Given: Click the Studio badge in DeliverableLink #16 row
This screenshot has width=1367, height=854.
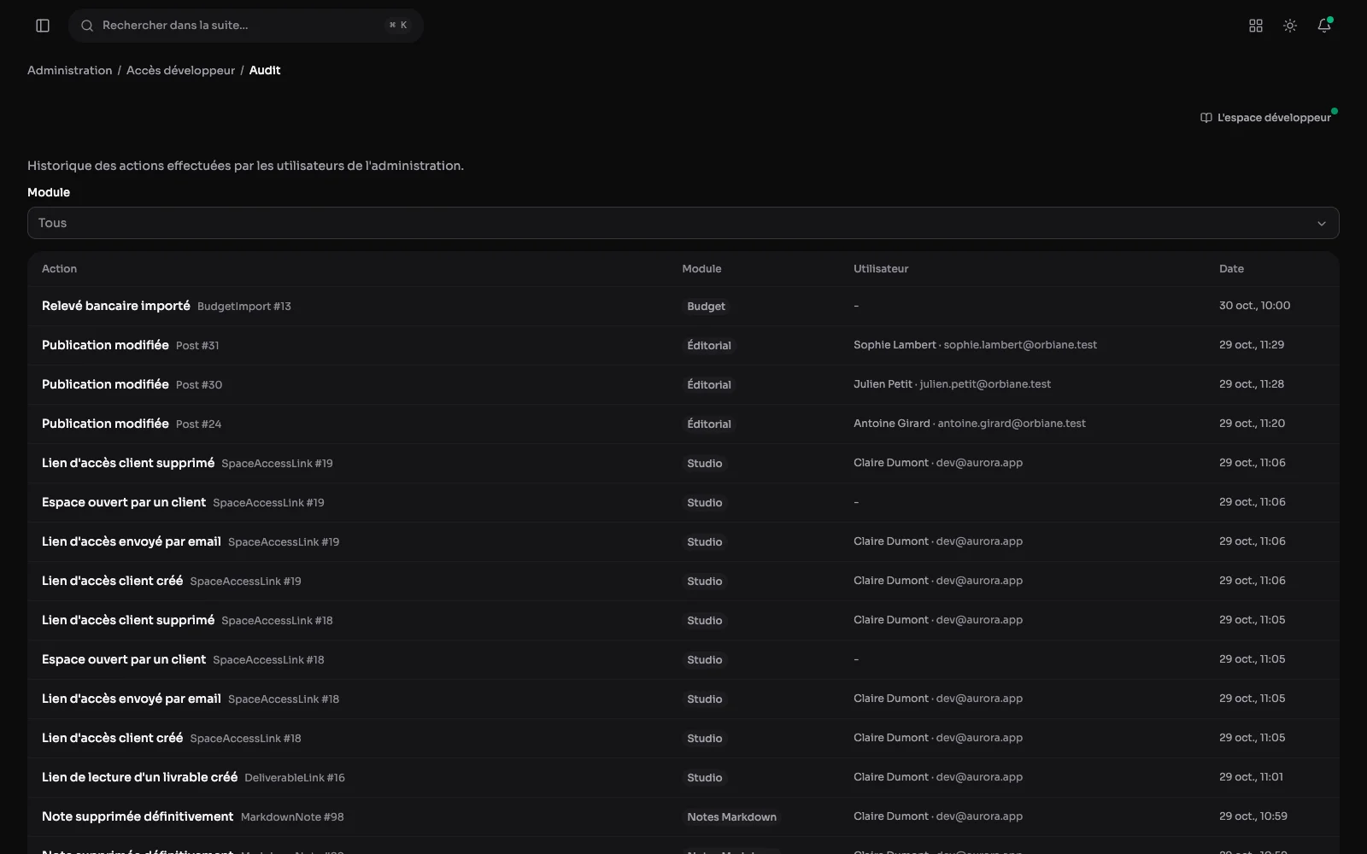Looking at the screenshot, I should [x=705, y=777].
